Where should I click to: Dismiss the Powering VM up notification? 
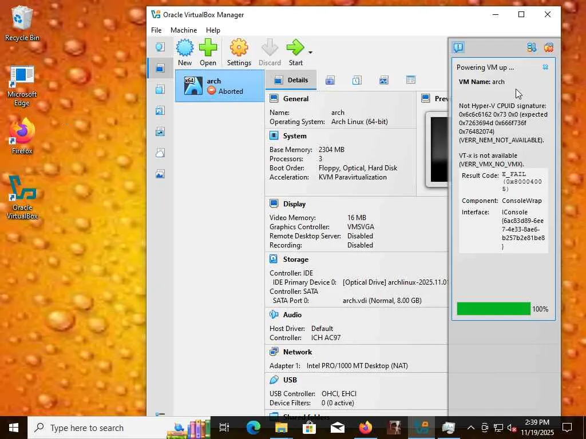pos(545,67)
